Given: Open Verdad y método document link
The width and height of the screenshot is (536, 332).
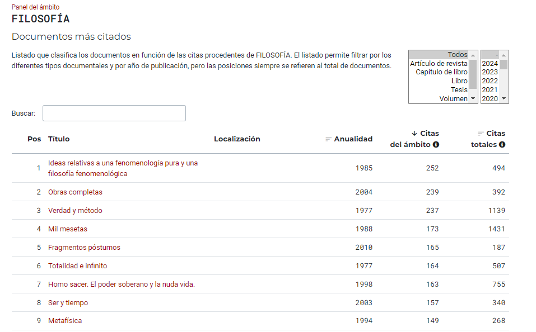Looking at the screenshot, I should pyautogui.click(x=75, y=211).
